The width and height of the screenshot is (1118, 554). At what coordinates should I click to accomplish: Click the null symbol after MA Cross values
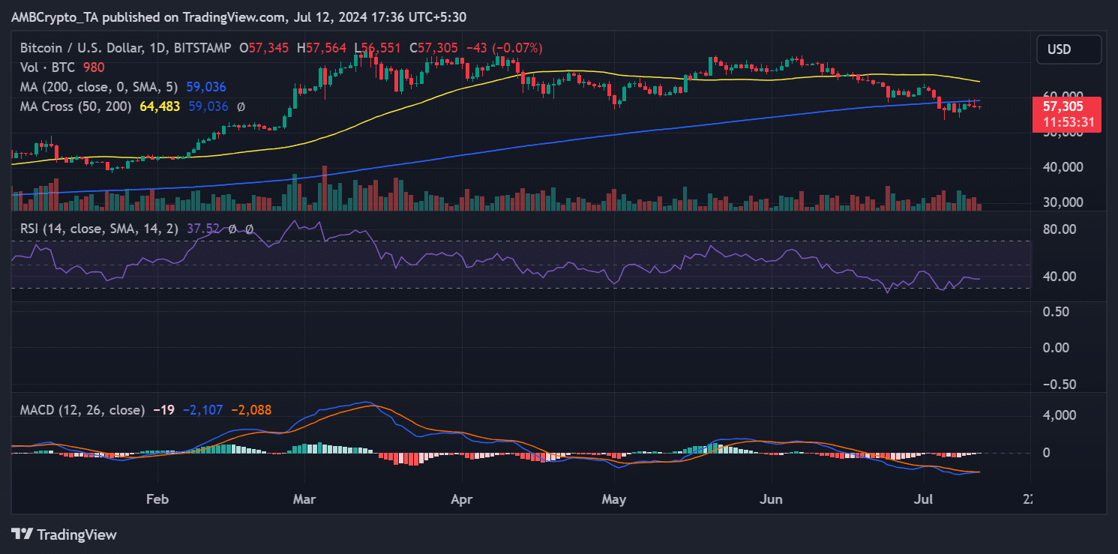pyautogui.click(x=241, y=106)
